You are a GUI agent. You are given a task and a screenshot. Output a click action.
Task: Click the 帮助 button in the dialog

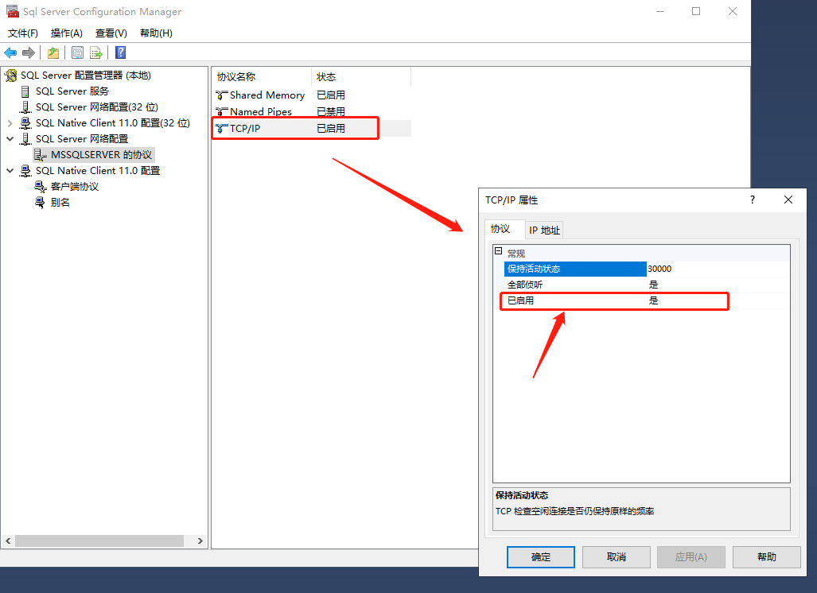pyautogui.click(x=767, y=557)
